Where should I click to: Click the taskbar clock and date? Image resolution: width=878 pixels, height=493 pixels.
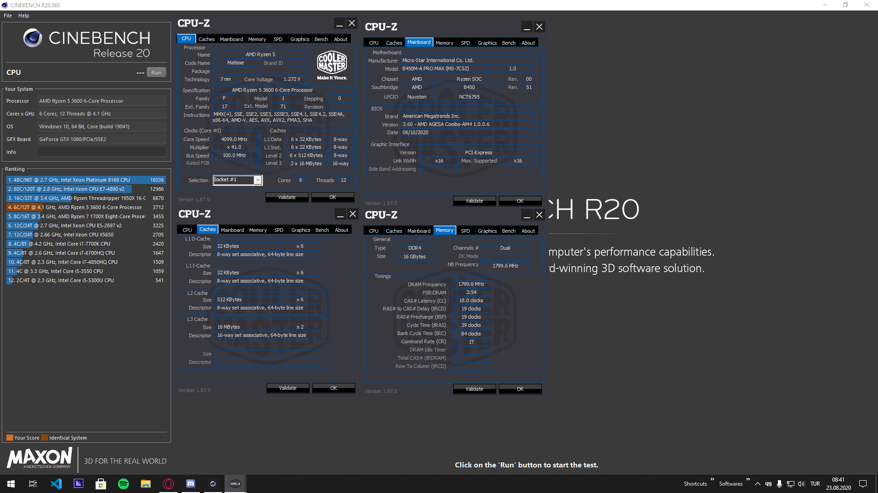click(x=838, y=484)
